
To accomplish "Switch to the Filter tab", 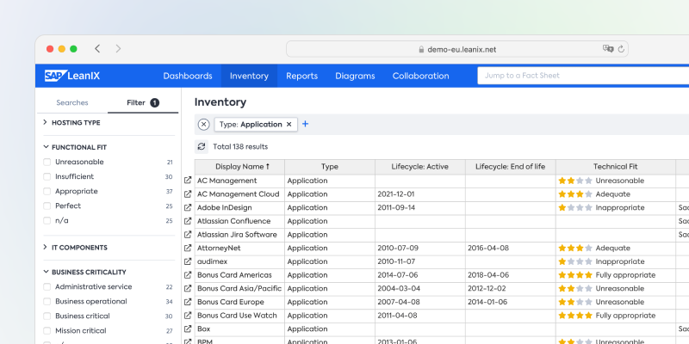I will coord(143,102).
